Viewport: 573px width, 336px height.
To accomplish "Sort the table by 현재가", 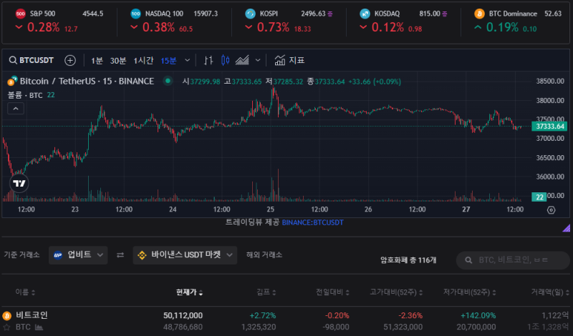I will coord(189,292).
